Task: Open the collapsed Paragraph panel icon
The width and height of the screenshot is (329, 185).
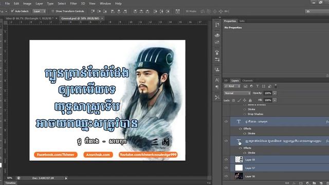Action: point(217,87)
